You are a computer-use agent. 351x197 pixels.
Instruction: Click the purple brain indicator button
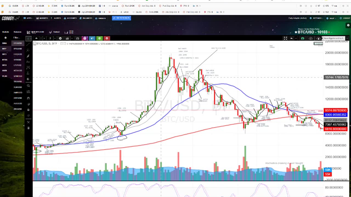coord(85,38)
